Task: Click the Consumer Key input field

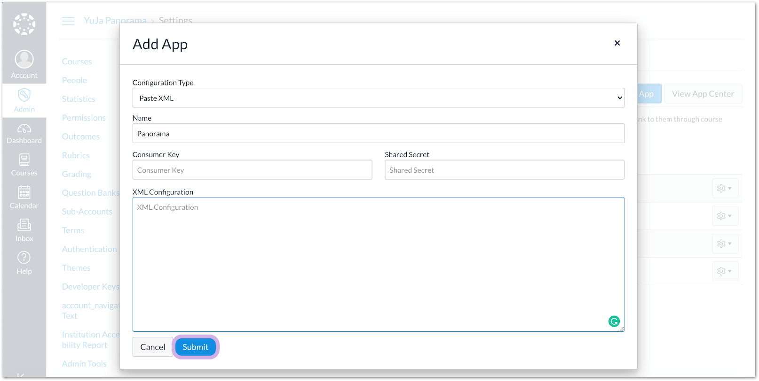Action: [x=252, y=170]
